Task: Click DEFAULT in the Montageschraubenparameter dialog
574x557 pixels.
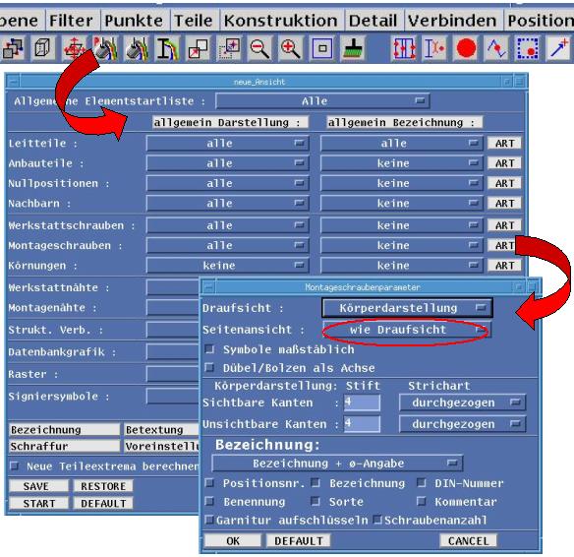Action: click(299, 541)
